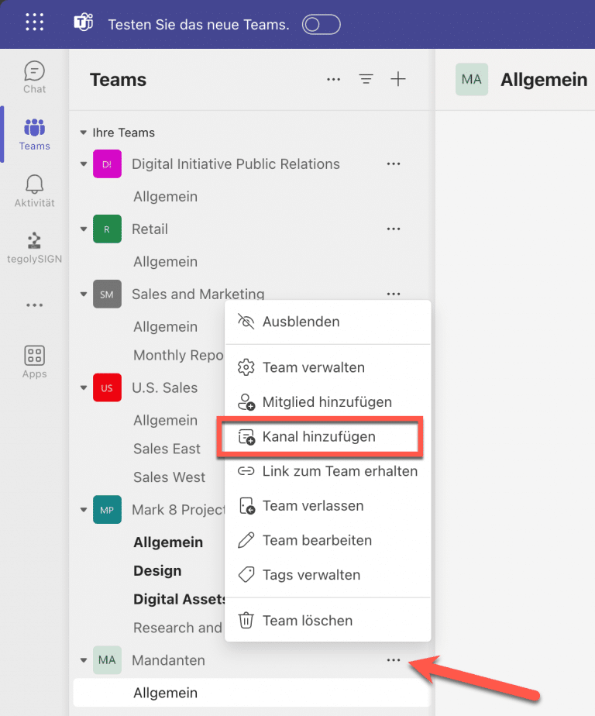Collapse the Digital Initiative Public Relations team
Screen dimensions: 595x716
[84, 164]
